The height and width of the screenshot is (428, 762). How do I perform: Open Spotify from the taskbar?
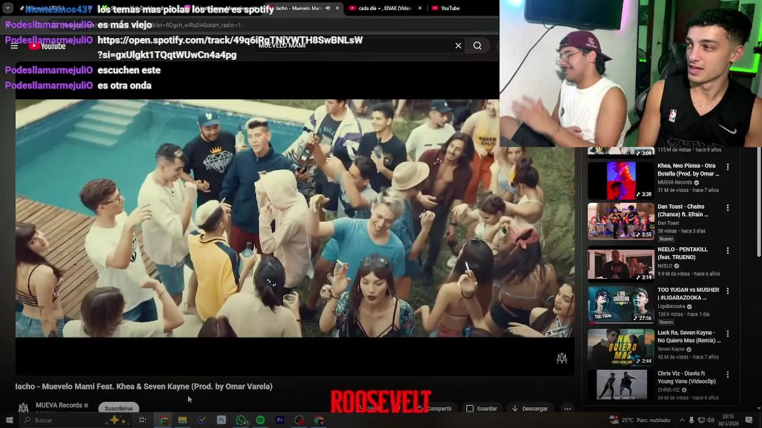point(260,420)
